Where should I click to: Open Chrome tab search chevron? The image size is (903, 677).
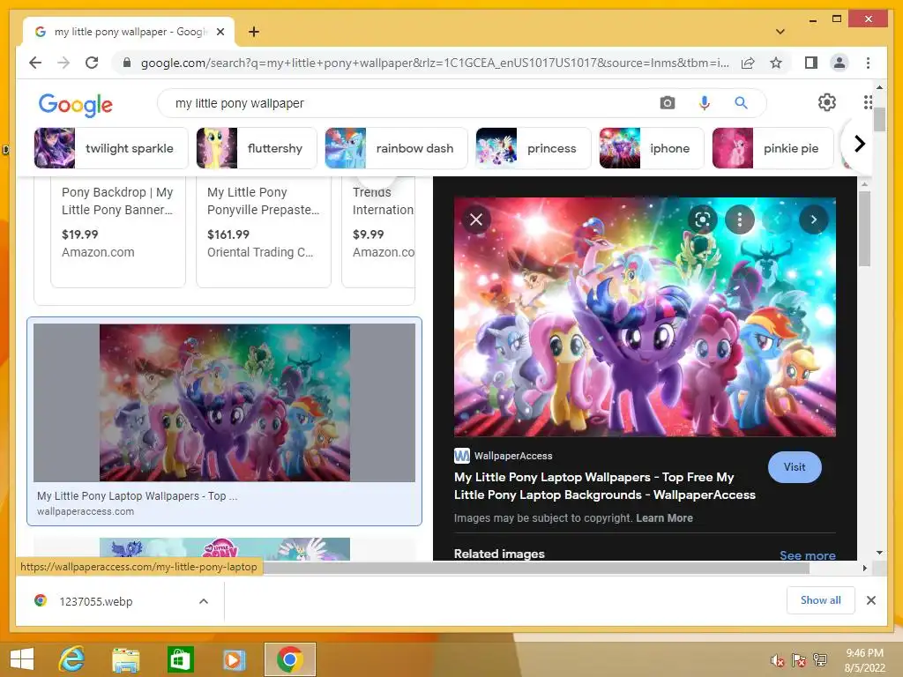[x=780, y=32]
